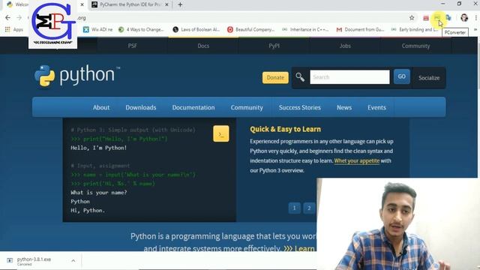Click the browser forward arrow

pyautogui.click(x=19, y=18)
